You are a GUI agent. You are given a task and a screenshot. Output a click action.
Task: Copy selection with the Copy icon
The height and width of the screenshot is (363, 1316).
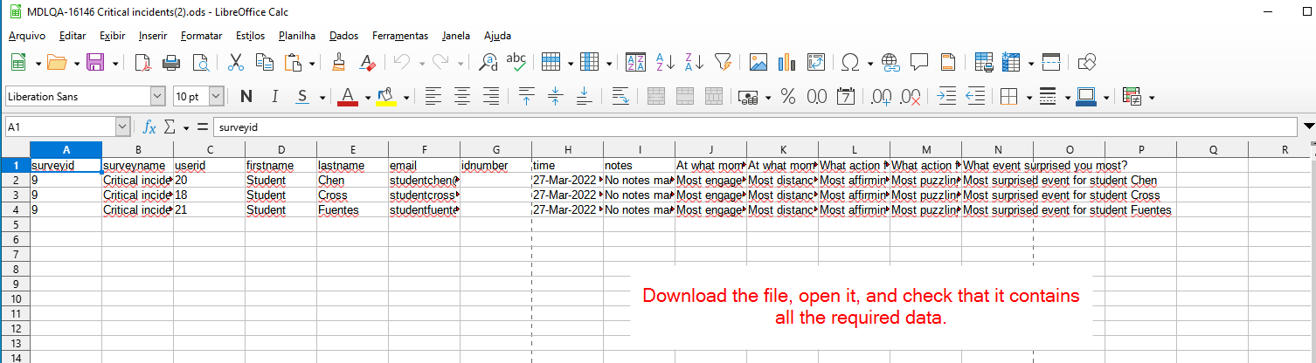click(264, 62)
